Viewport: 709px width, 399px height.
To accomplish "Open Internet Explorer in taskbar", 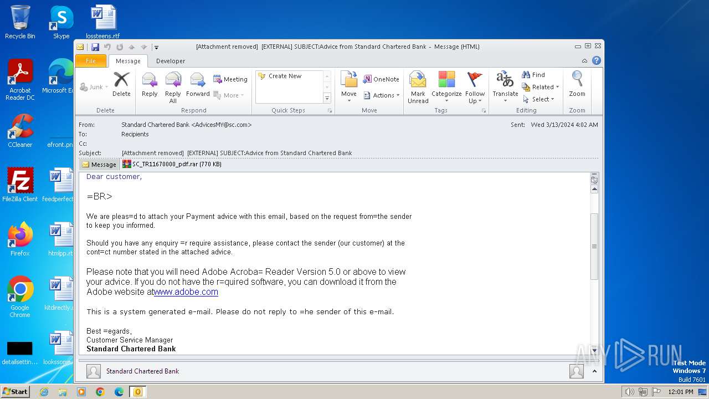I will (x=44, y=392).
